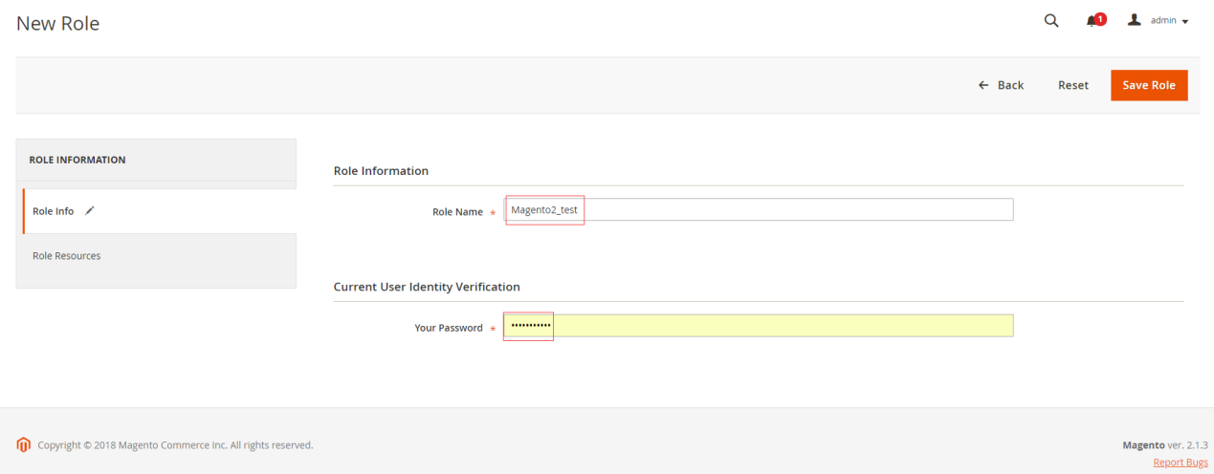Click the ROLE INFORMATION sidebar header
The height and width of the screenshot is (474, 1214).
(x=77, y=160)
